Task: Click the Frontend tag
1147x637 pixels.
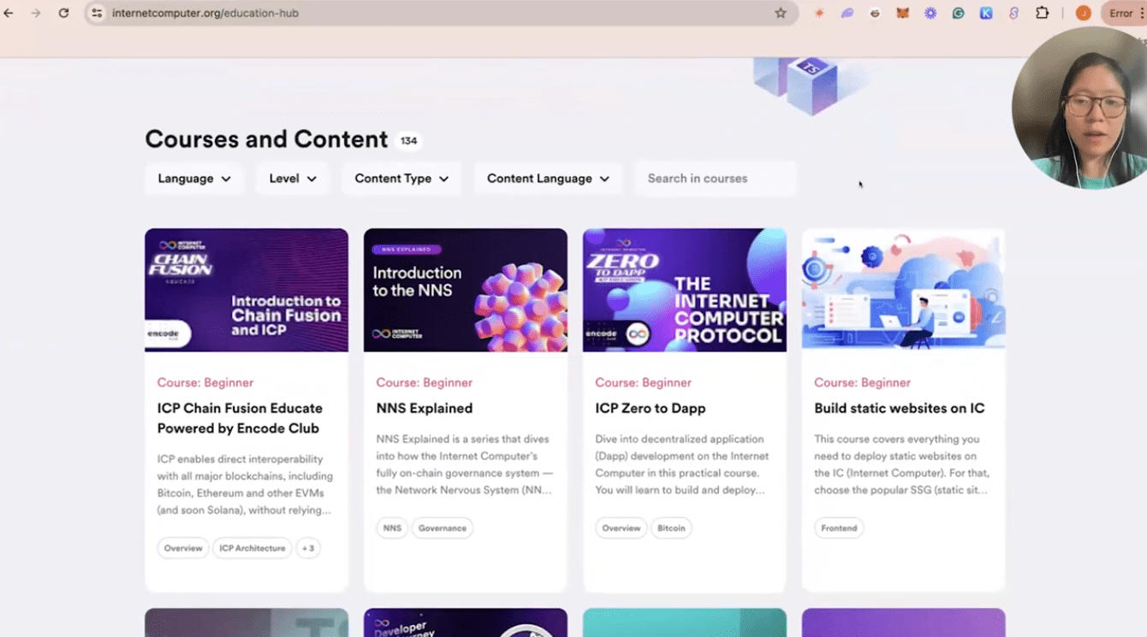Action: pyautogui.click(x=839, y=528)
